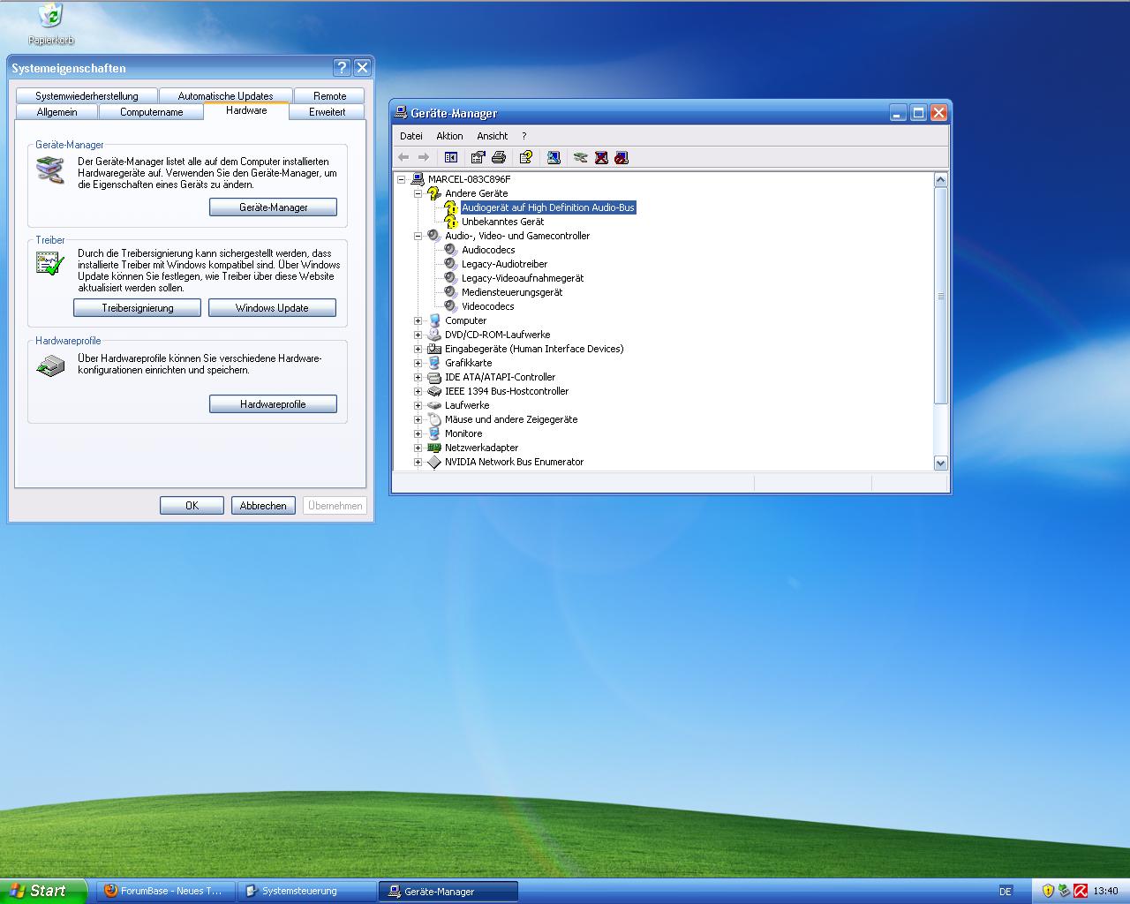Viewport: 1130px width, 904px height.
Task: Open device Properties via toolbar icon
Action: (478, 157)
